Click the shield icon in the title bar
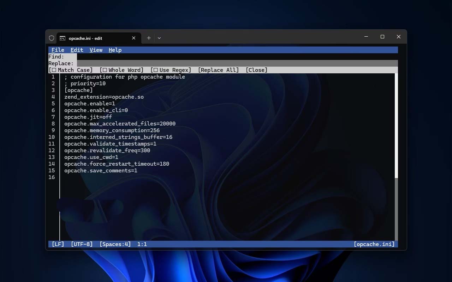Image resolution: width=452 pixels, height=282 pixels. pos(52,38)
